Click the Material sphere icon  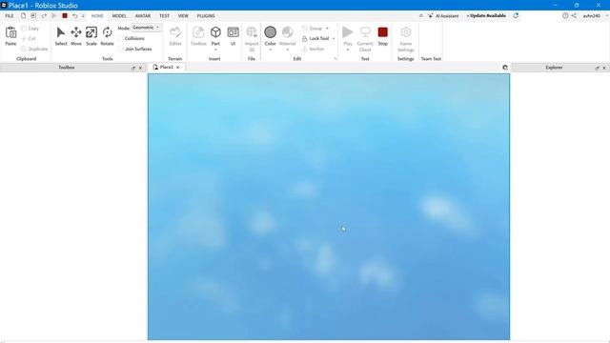(x=288, y=31)
